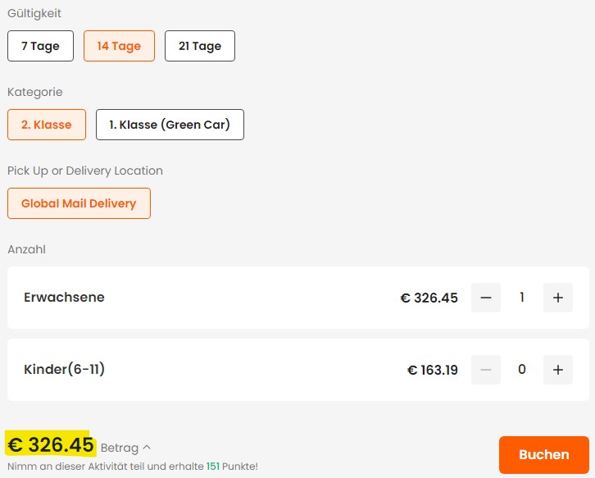Click the Erwachsene € 326.45 price
595x478 pixels.
429,298
